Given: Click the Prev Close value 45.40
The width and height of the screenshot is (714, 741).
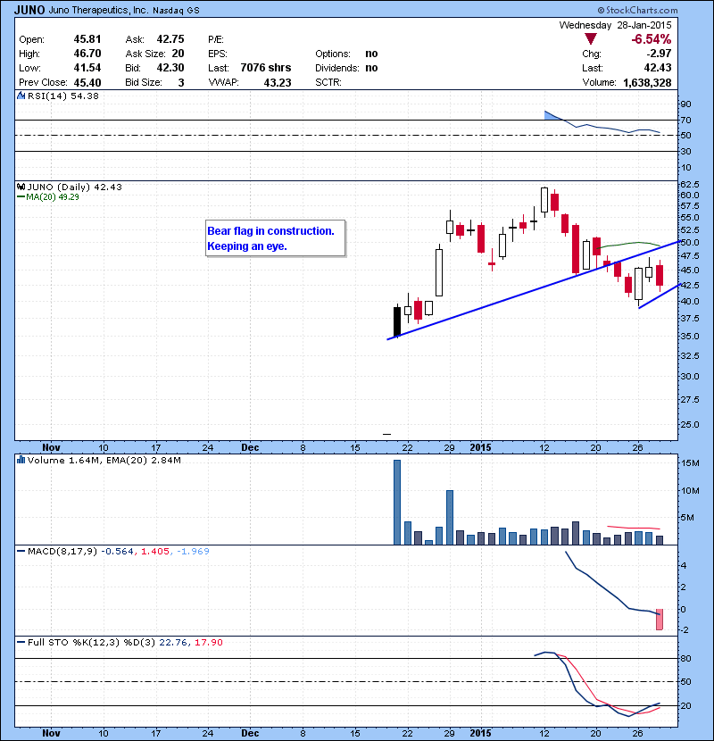Looking at the screenshot, I should 87,83.
